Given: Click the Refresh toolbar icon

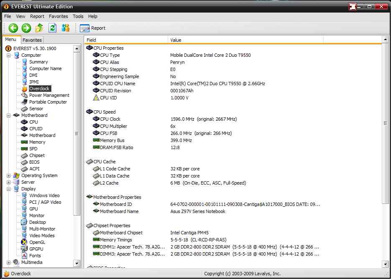Looking at the screenshot, I should pyautogui.click(x=52, y=28).
